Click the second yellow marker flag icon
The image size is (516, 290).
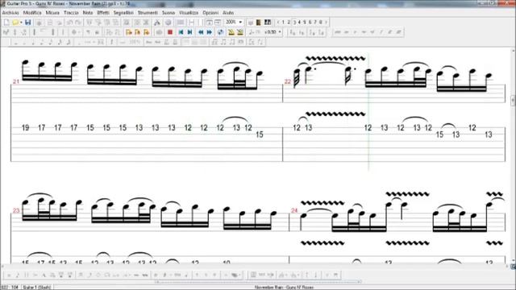pyautogui.click(x=138, y=32)
